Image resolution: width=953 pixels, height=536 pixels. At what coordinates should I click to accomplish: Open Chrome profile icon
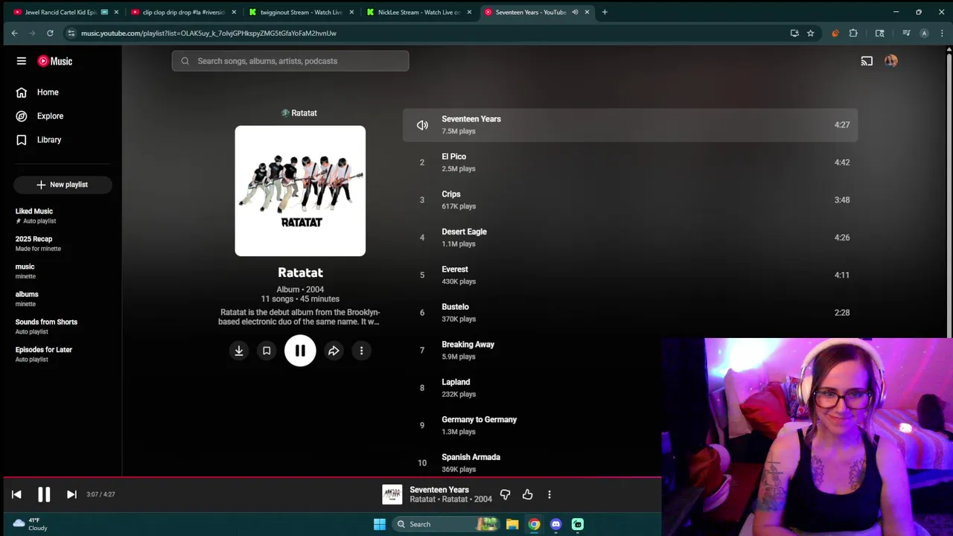(924, 33)
